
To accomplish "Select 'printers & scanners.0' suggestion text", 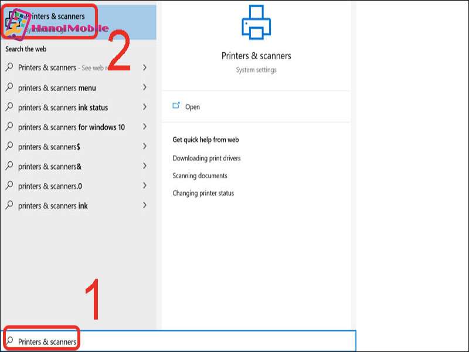I will click(50, 186).
